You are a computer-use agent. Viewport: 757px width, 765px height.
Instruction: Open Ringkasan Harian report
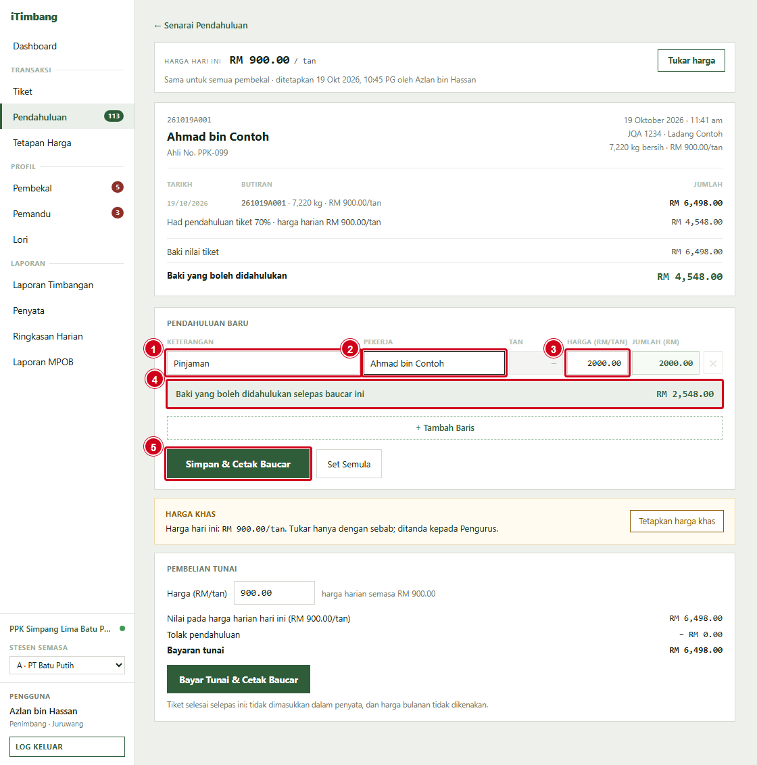tap(68, 337)
